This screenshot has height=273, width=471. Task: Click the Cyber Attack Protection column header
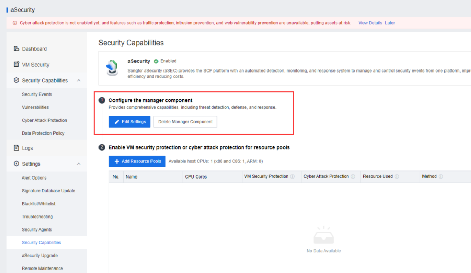331,177
